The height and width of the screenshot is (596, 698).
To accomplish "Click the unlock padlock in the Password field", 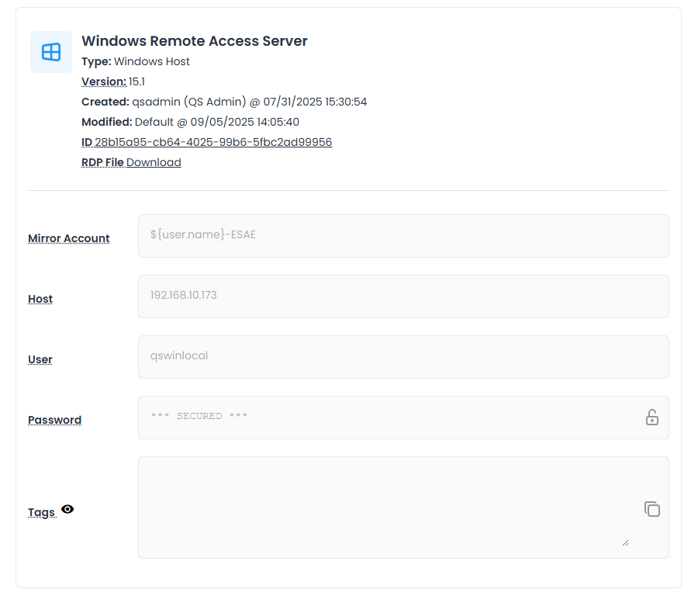I will (652, 418).
